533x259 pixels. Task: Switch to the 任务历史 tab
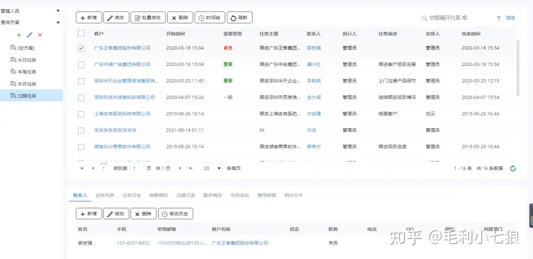click(132, 195)
